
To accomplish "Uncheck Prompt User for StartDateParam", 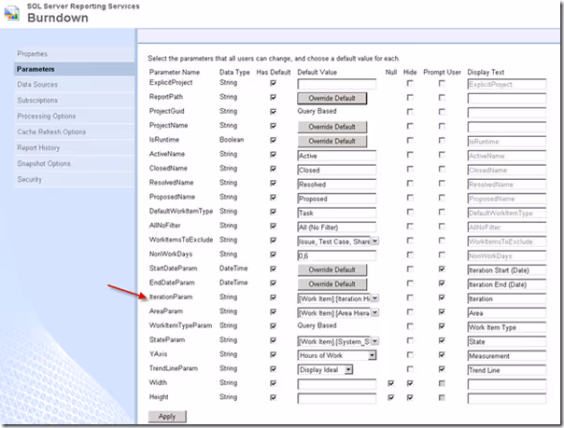I will pyautogui.click(x=442, y=269).
